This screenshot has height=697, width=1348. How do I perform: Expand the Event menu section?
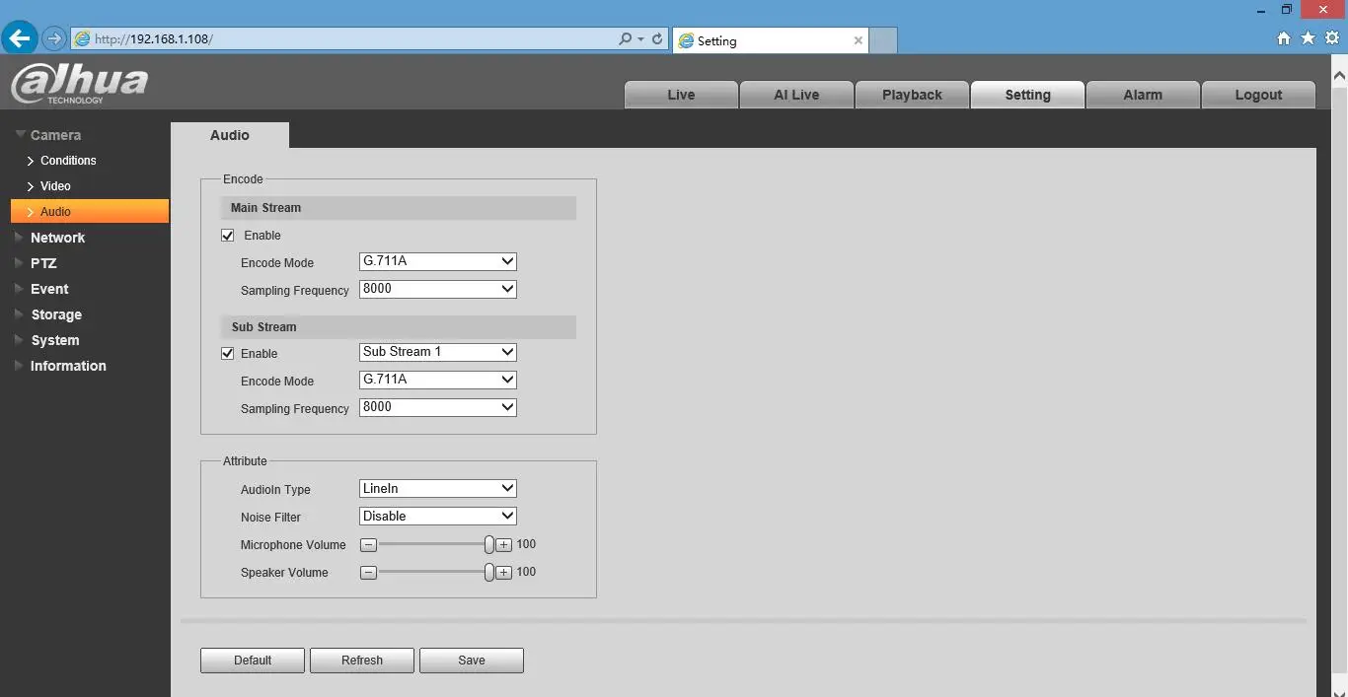tap(49, 289)
